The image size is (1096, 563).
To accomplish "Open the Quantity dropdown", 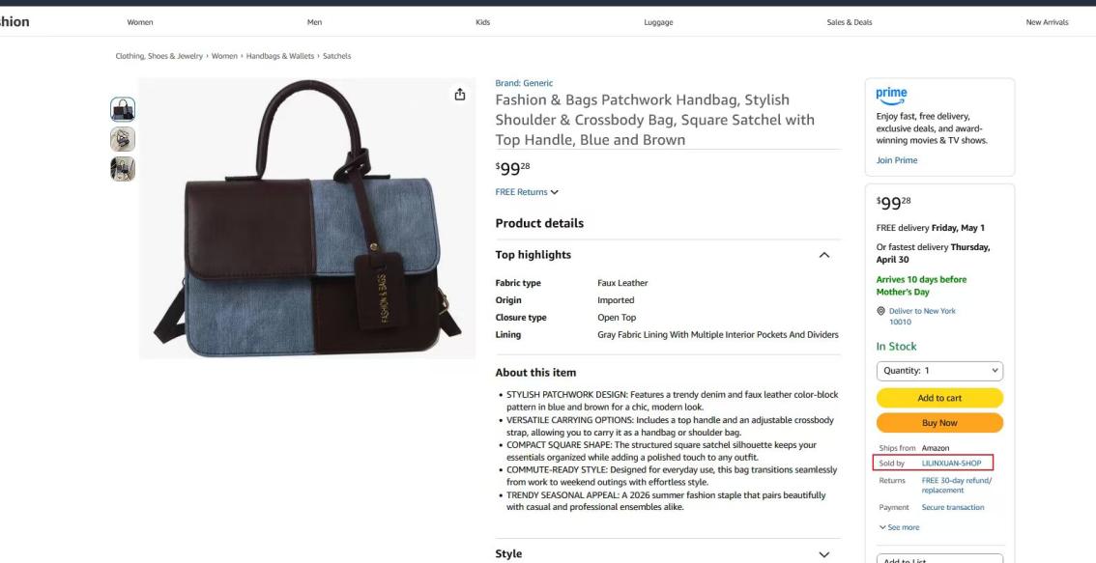I will 939,371.
